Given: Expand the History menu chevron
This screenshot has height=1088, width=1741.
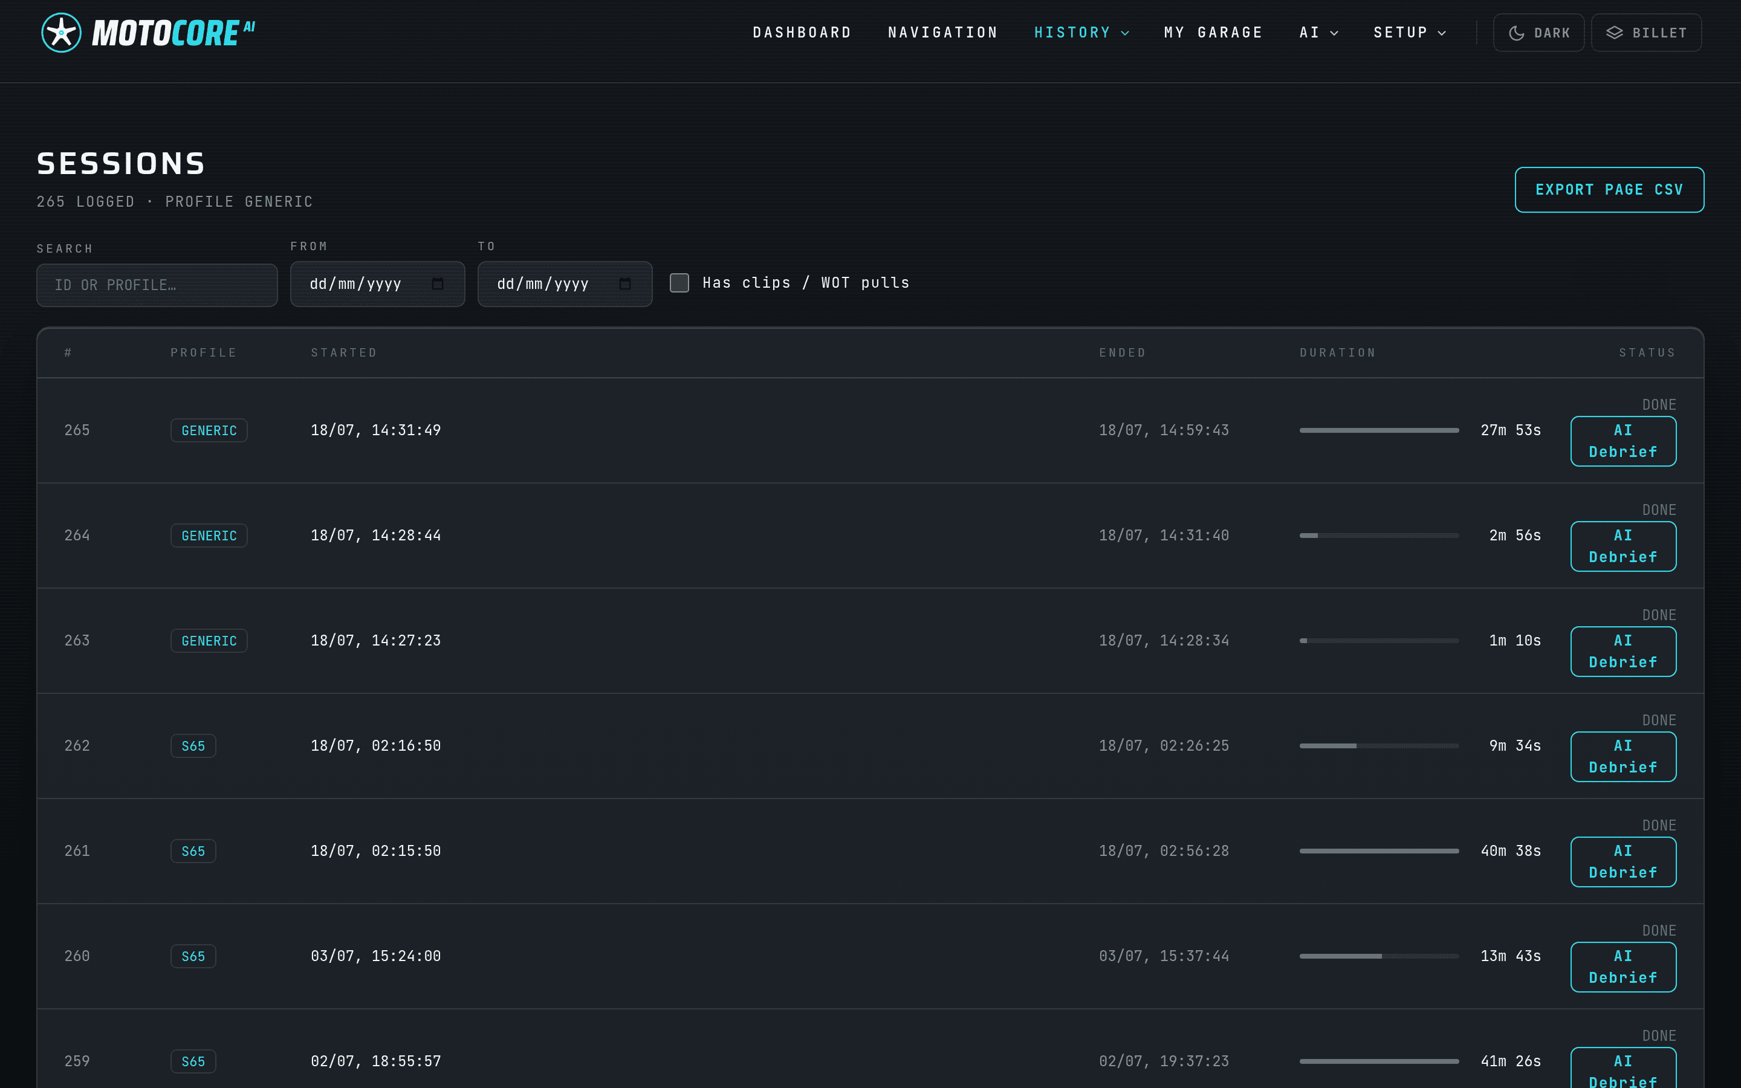Looking at the screenshot, I should 1125,33.
